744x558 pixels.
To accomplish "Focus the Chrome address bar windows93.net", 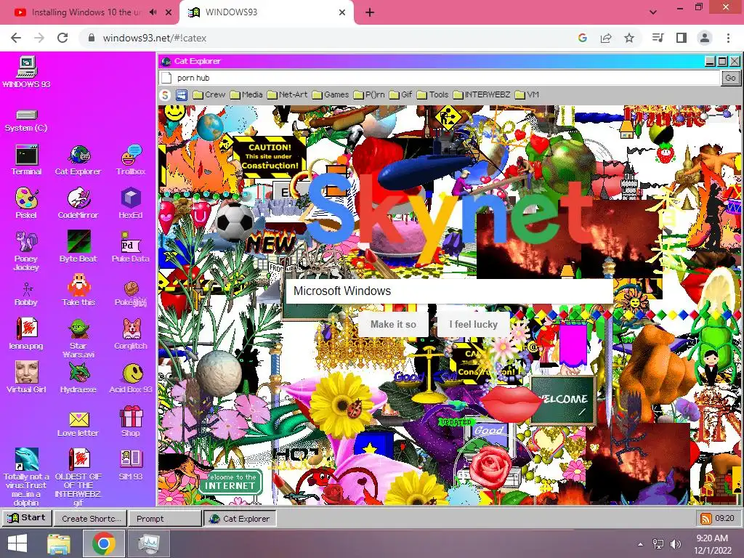I will coord(328,38).
